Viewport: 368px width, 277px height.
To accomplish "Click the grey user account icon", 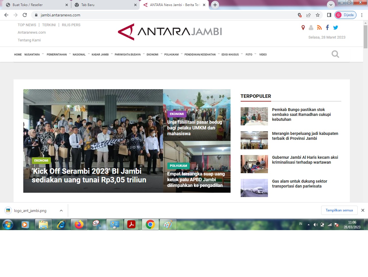I will click(311, 28).
